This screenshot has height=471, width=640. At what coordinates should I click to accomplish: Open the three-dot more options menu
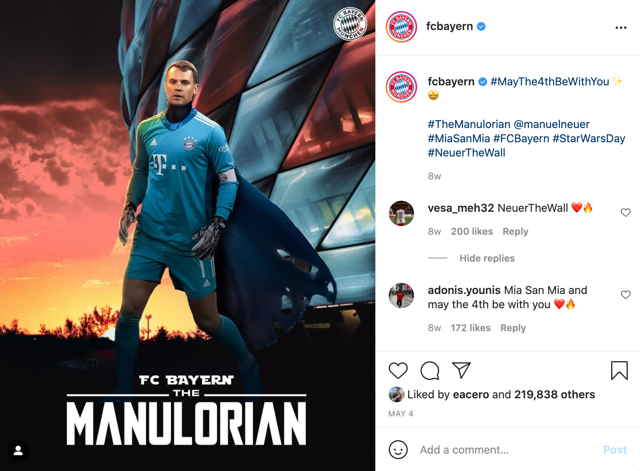[x=621, y=28]
